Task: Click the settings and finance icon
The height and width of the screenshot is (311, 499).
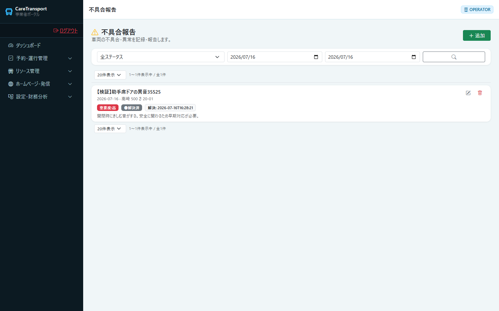Action: (11, 96)
